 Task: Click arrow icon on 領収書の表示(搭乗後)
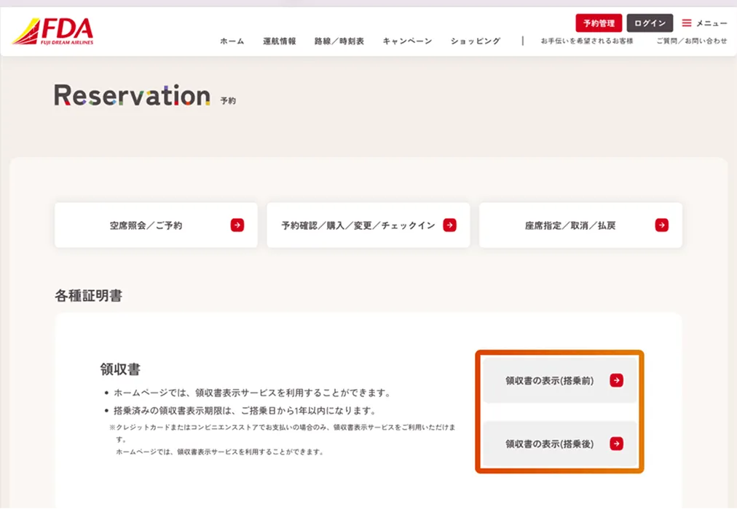tap(616, 444)
